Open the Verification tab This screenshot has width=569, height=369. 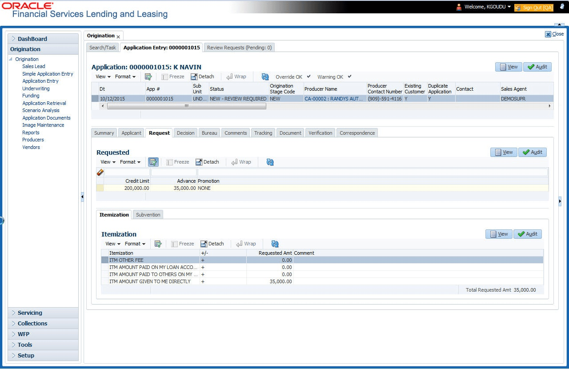(320, 132)
